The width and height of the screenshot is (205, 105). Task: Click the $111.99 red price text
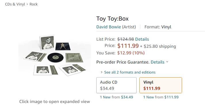pos(128,46)
